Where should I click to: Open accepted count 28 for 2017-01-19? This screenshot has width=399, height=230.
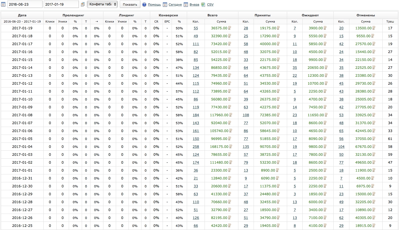tap(246, 28)
